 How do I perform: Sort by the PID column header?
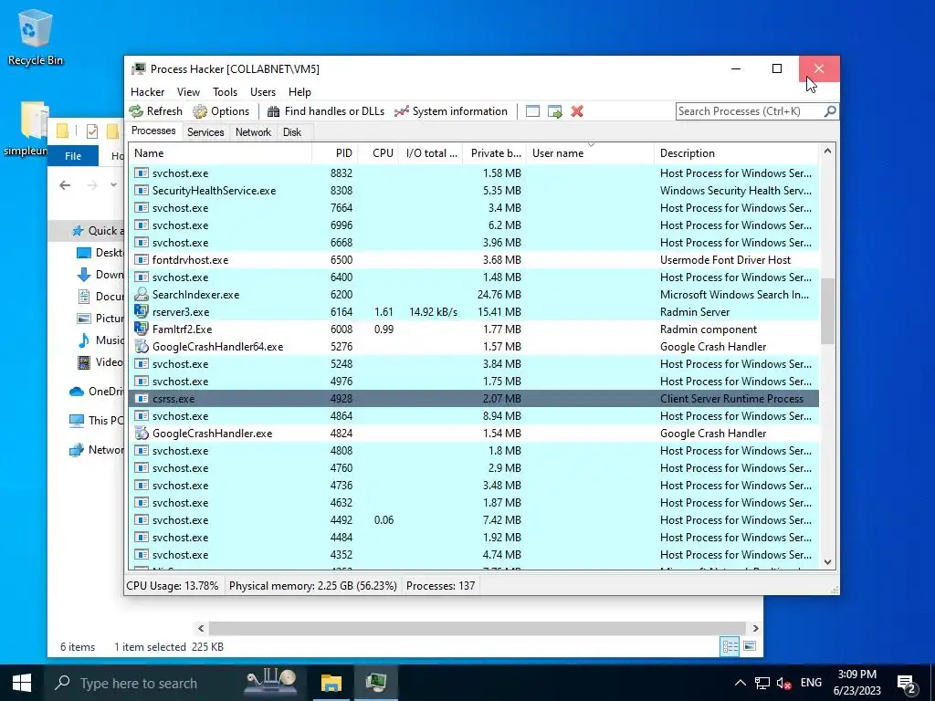[x=334, y=153]
